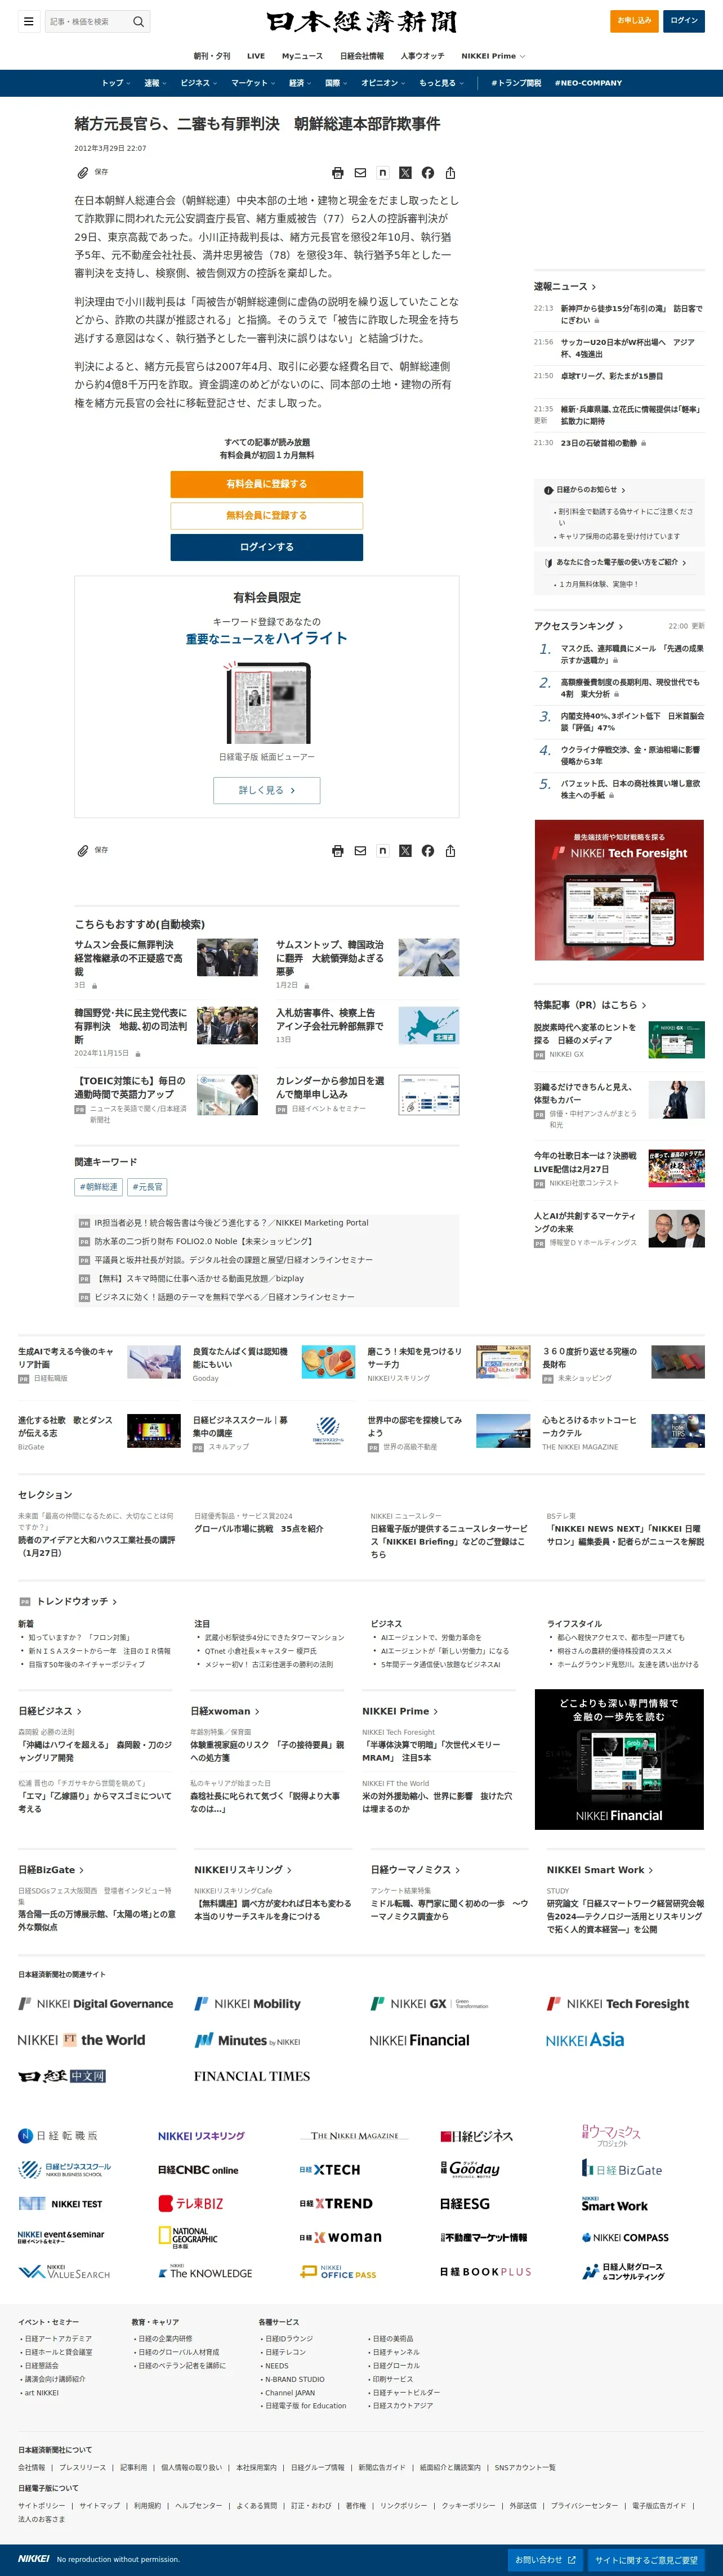Print article via printer icon under headline
The image size is (723, 2576).
tap(337, 173)
